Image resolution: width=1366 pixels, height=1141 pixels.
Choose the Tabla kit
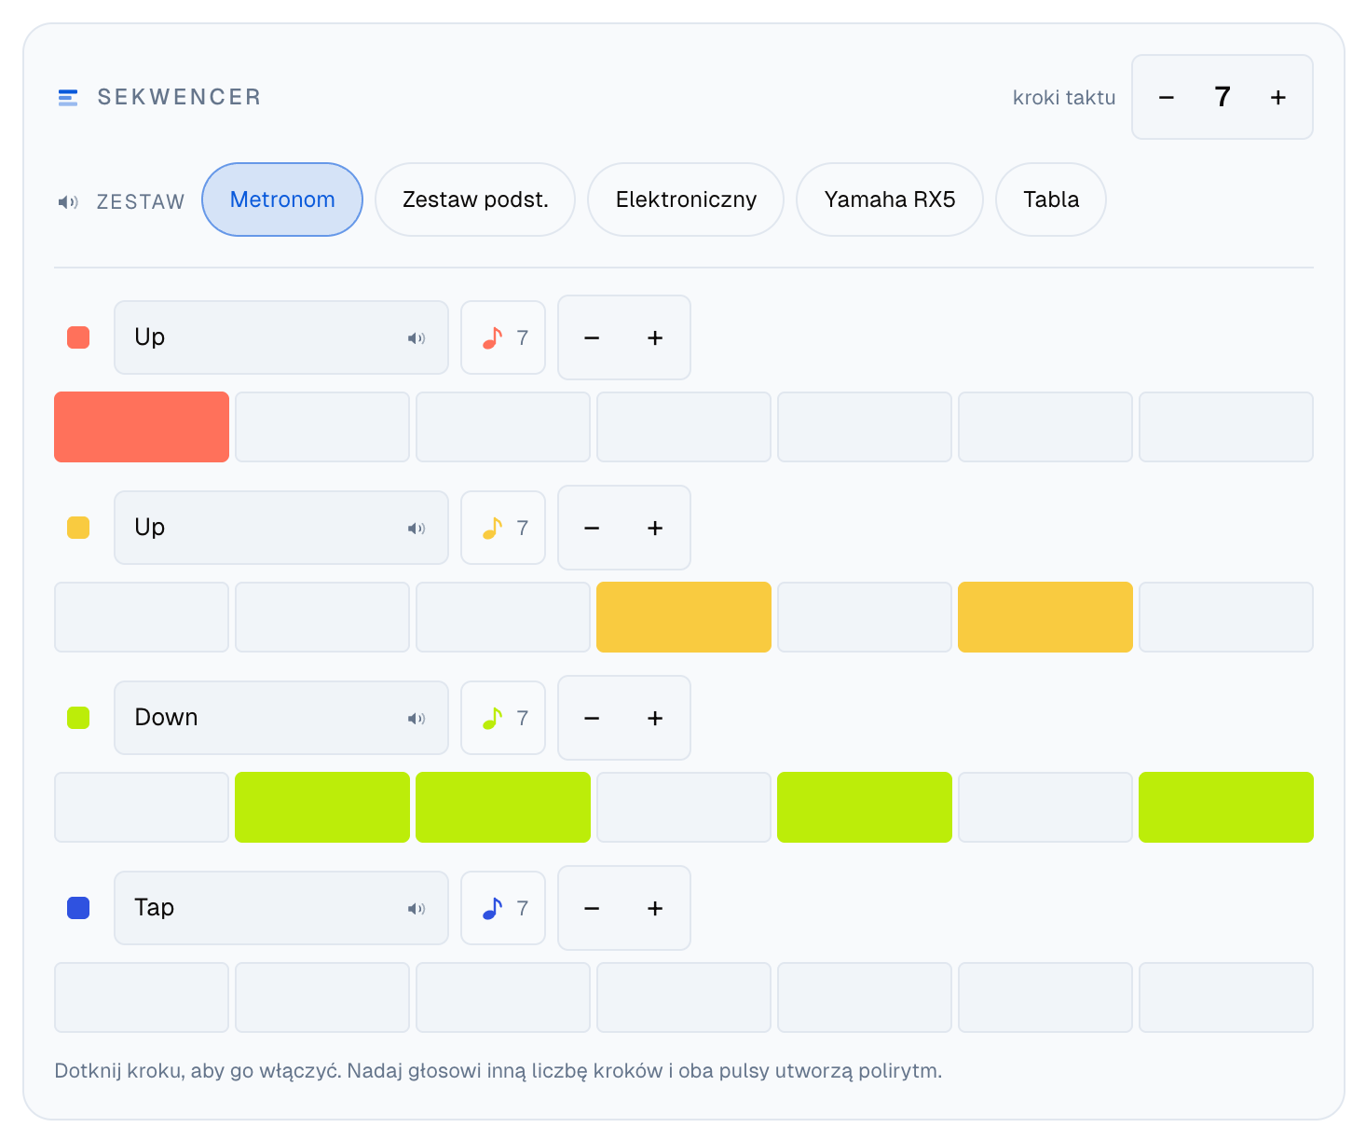point(1051,199)
